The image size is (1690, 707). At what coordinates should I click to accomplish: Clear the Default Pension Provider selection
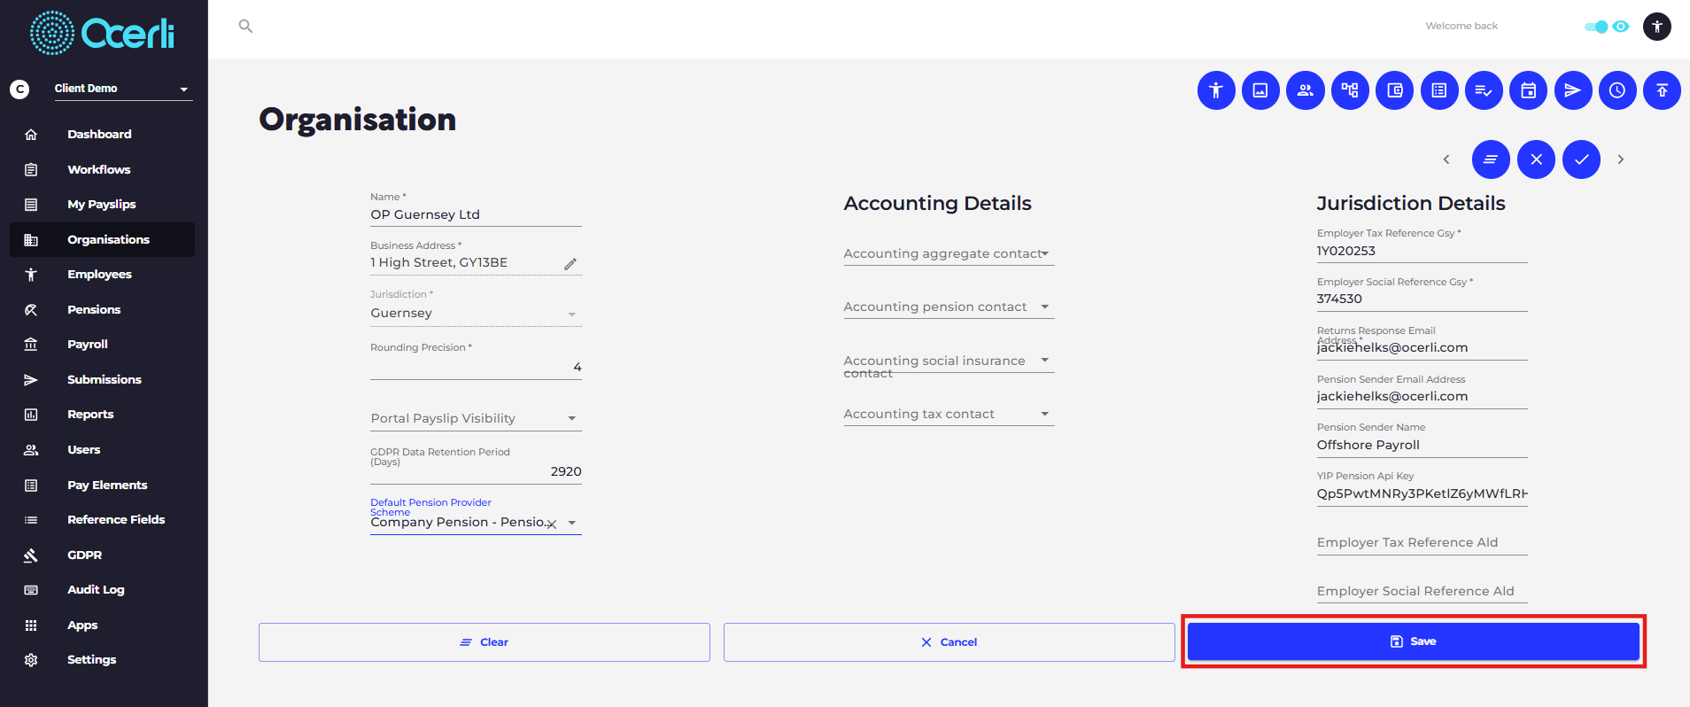pyautogui.click(x=552, y=524)
